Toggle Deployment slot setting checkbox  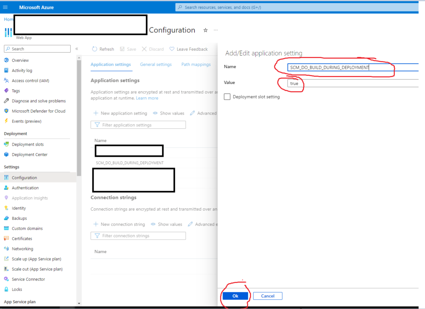pos(227,97)
